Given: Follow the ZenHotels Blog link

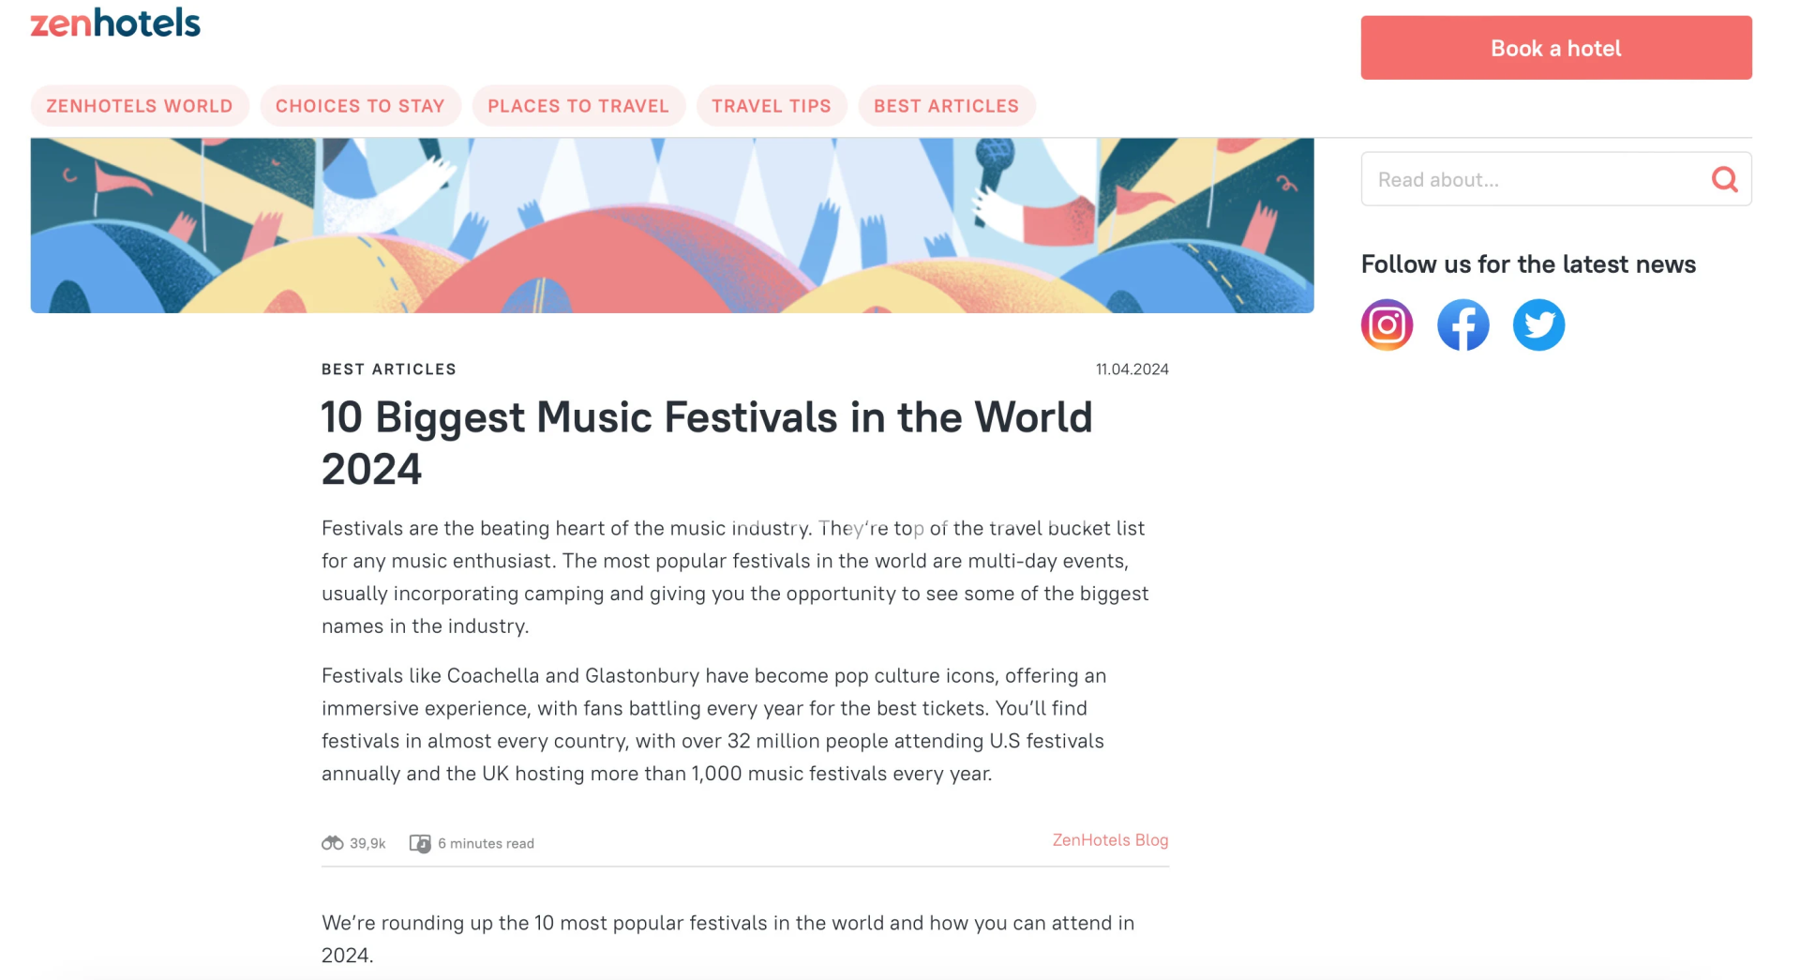Looking at the screenshot, I should [x=1110, y=840].
